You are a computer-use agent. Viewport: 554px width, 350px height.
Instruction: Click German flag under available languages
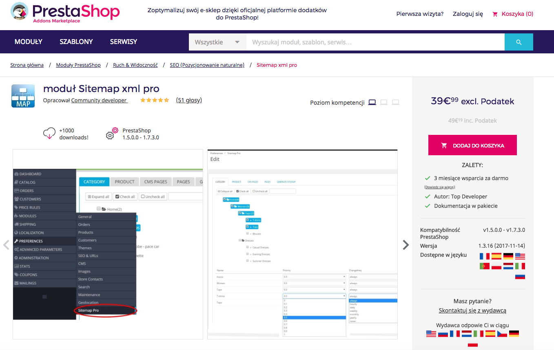tap(508, 256)
